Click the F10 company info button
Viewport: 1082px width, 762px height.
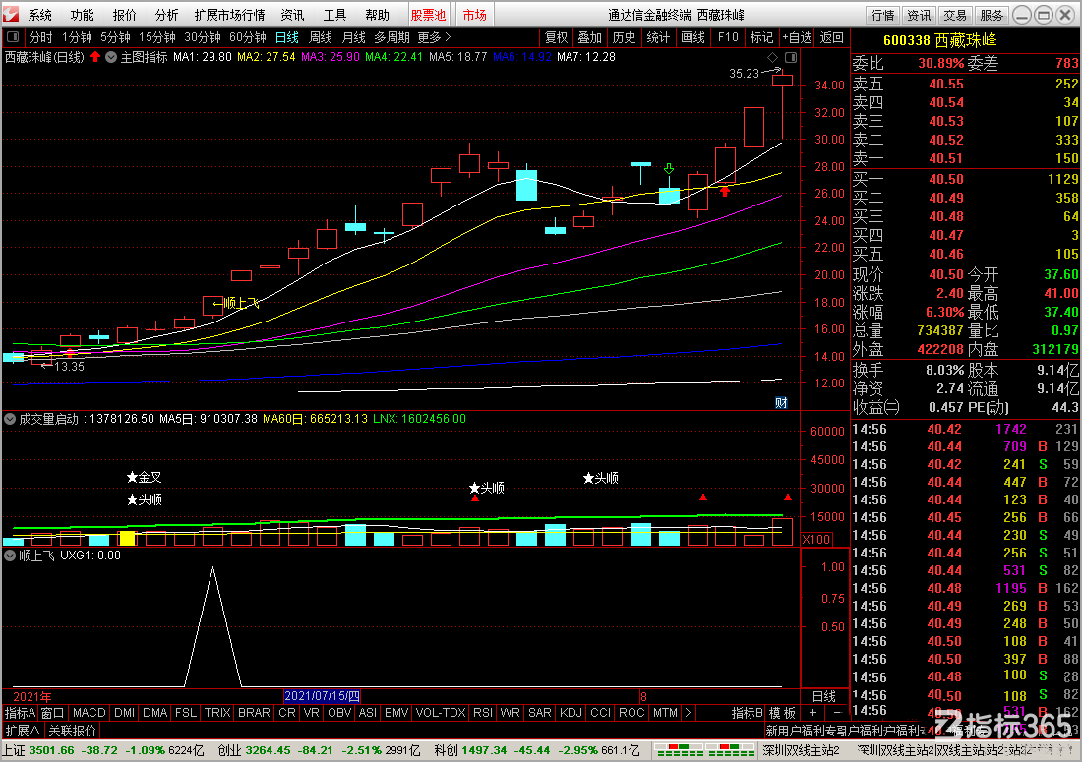728,37
